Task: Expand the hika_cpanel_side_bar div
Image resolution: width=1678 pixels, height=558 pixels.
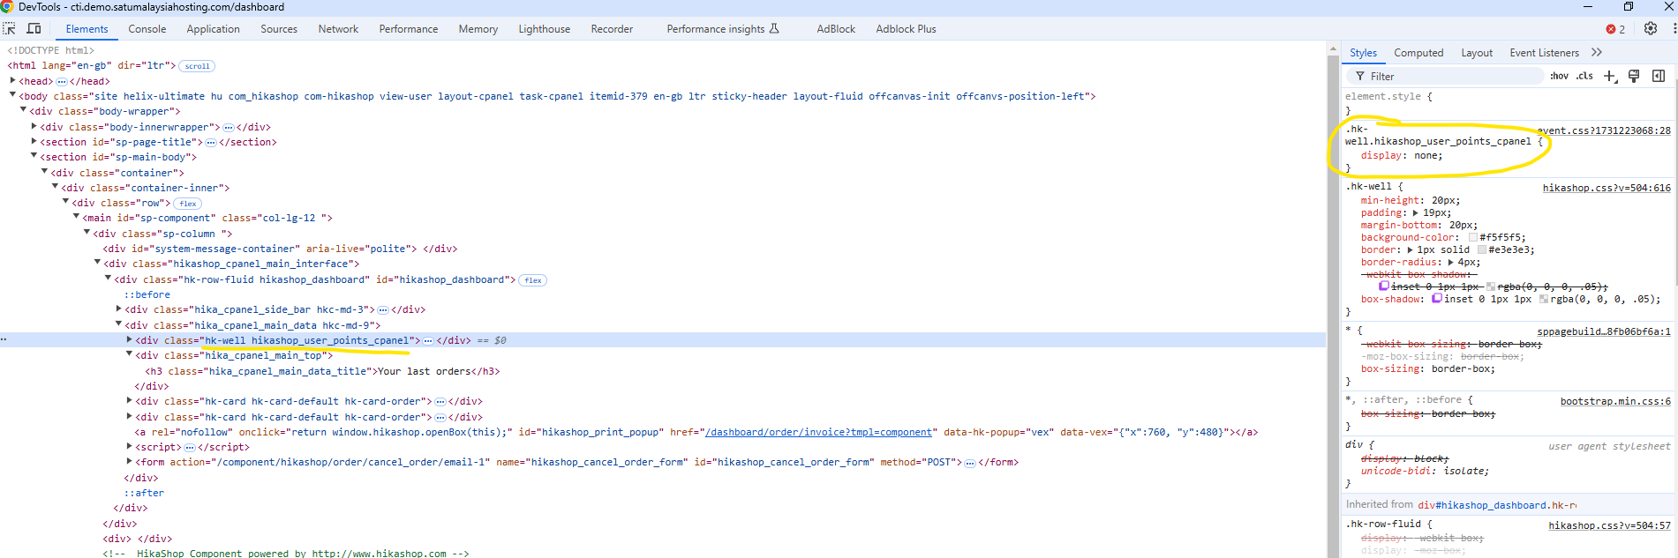Action: (118, 309)
